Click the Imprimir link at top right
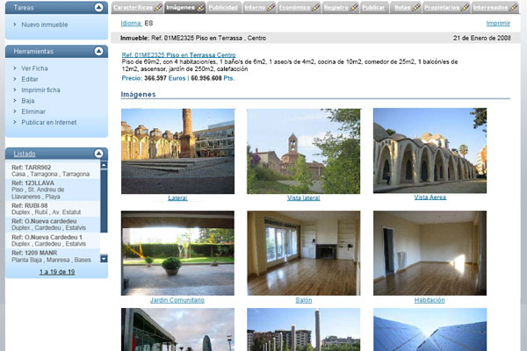Screen dimensions: 527x351 click(x=497, y=24)
